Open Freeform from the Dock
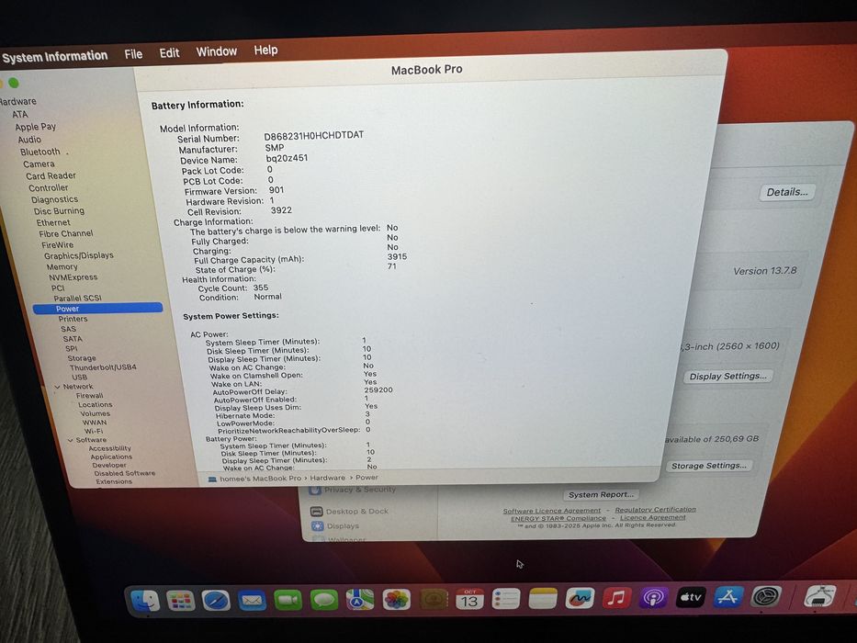 click(580, 598)
